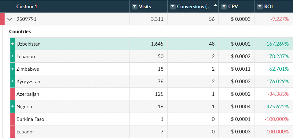Select the Burkina Faso country name

pyautogui.click(x=30, y=119)
